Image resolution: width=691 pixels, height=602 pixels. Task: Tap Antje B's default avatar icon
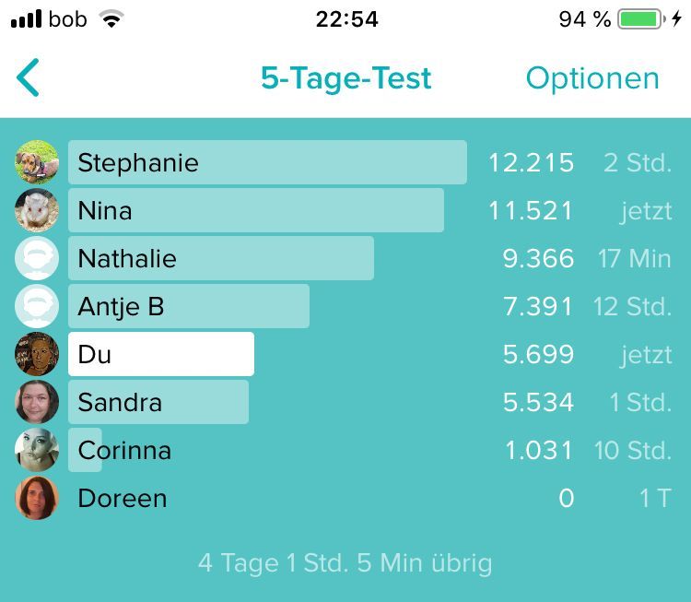tap(37, 306)
